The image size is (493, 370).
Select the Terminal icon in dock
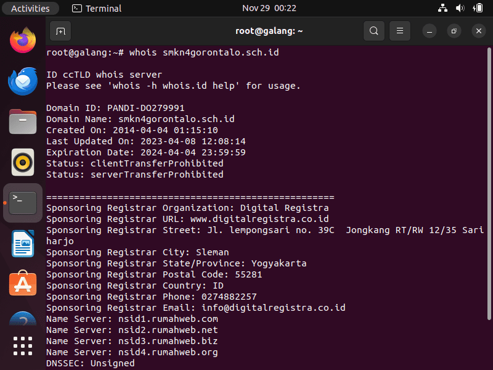23,203
